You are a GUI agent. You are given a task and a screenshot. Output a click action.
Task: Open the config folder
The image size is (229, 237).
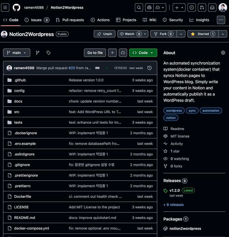(x=19, y=91)
